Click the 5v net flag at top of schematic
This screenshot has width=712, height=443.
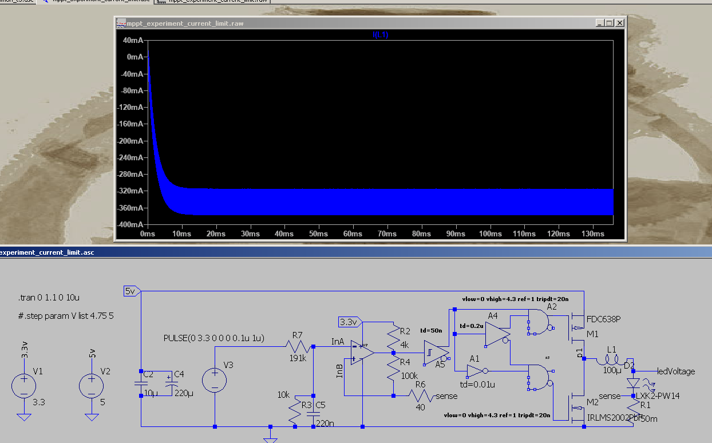point(131,291)
